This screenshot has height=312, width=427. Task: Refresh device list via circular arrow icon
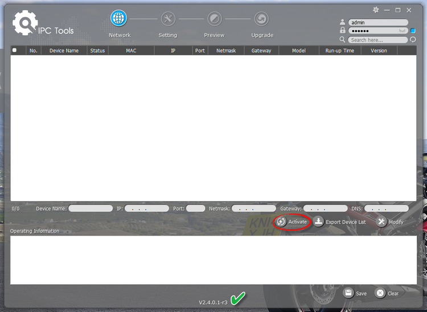(x=413, y=40)
